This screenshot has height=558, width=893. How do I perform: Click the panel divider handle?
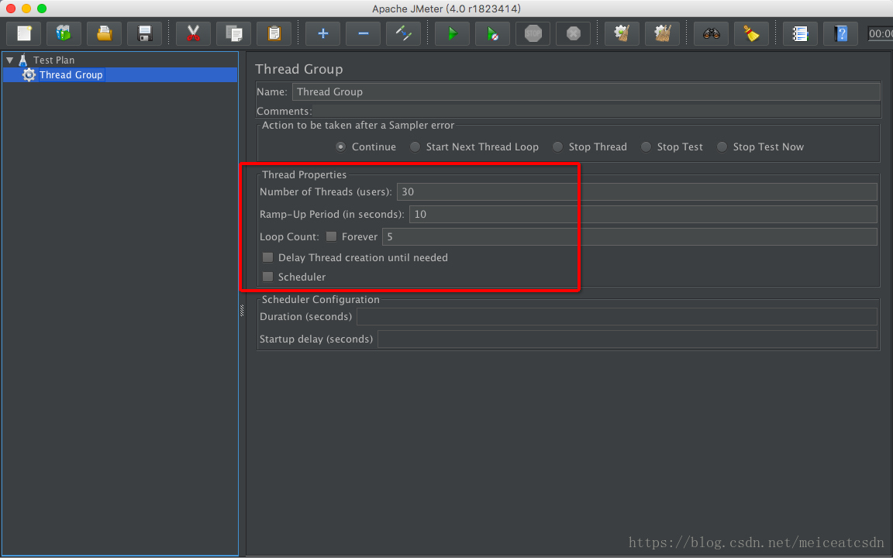point(242,310)
